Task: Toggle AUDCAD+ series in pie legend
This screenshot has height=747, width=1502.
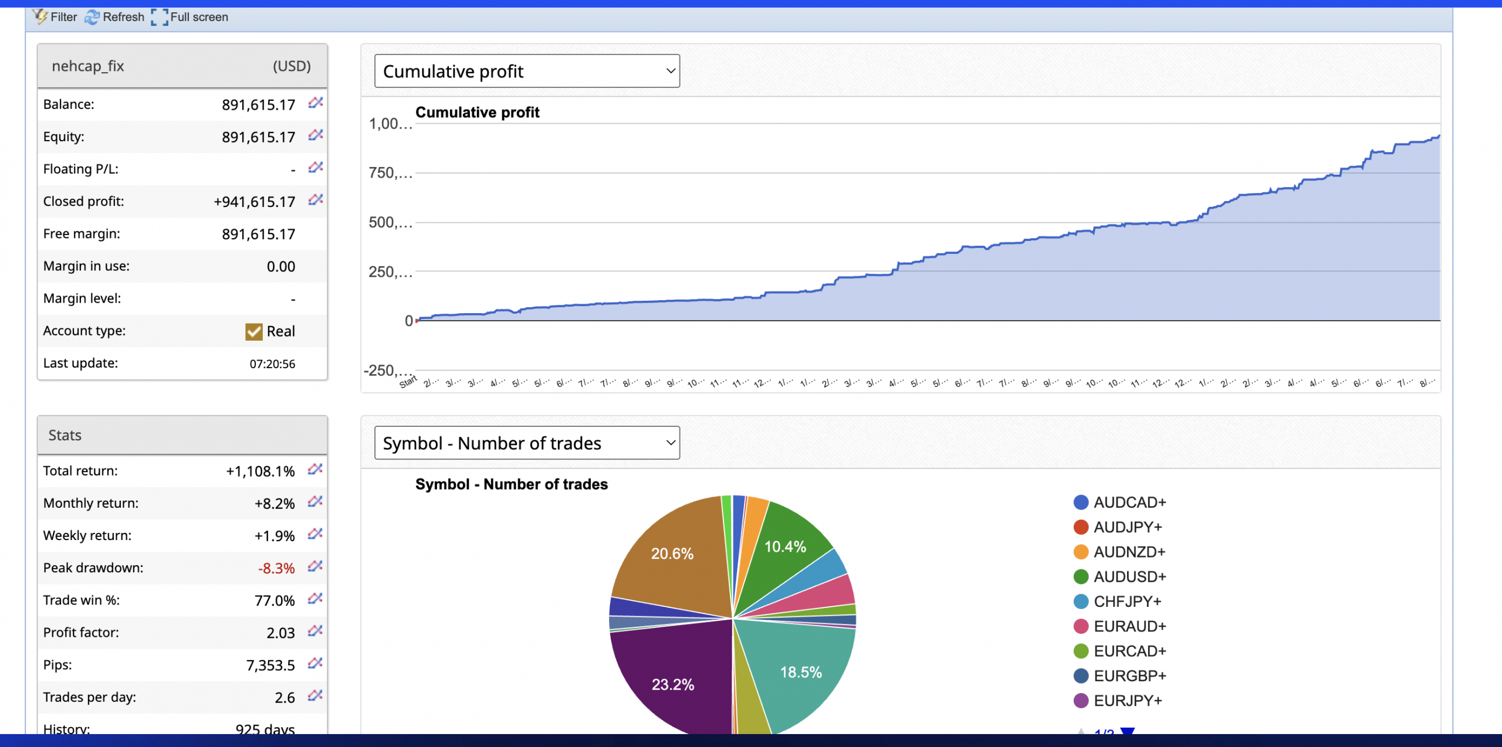Action: (x=1129, y=502)
